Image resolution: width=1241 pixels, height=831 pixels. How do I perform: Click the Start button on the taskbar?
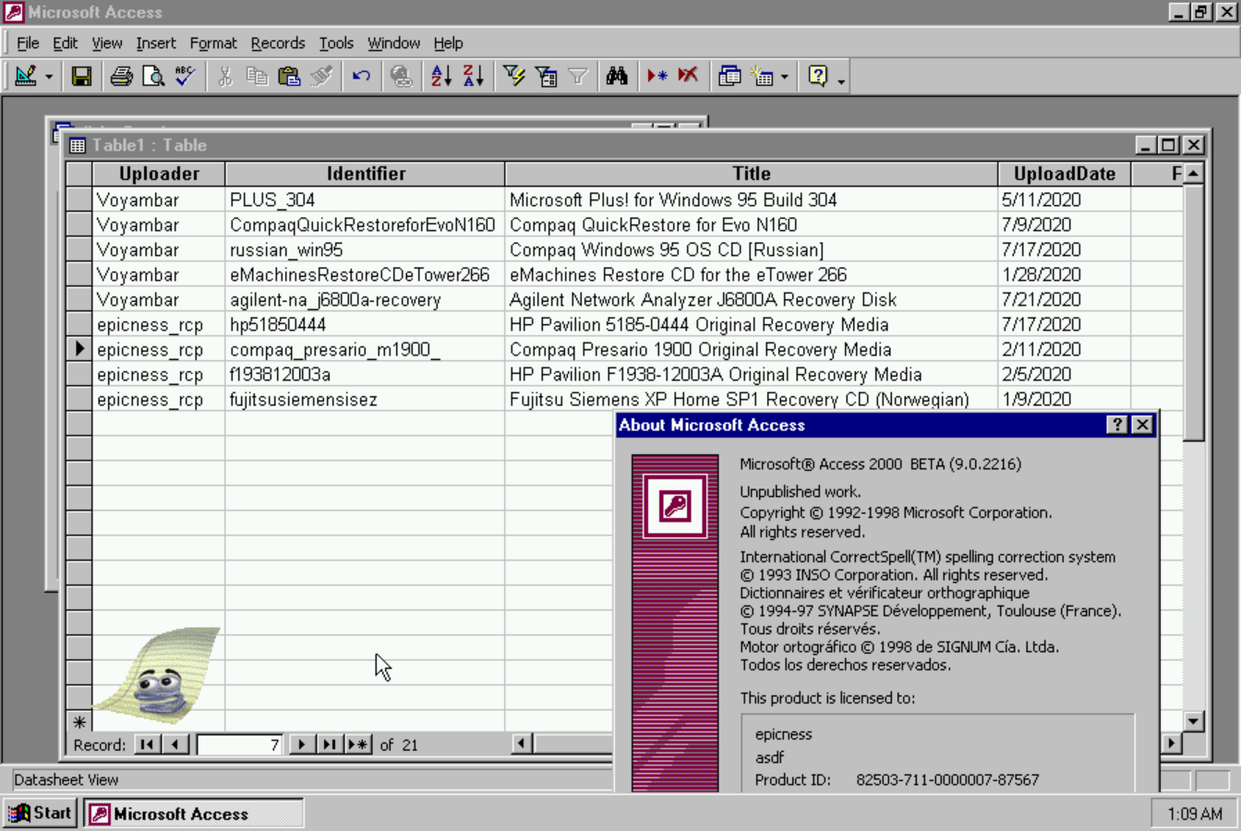[x=40, y=813]
